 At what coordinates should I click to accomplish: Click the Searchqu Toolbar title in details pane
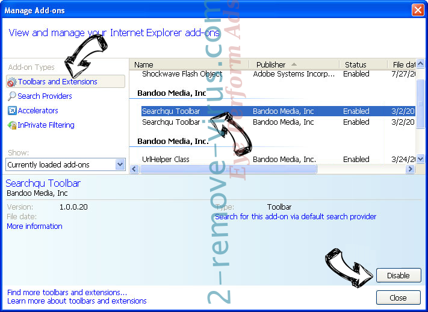coord(43,183)
